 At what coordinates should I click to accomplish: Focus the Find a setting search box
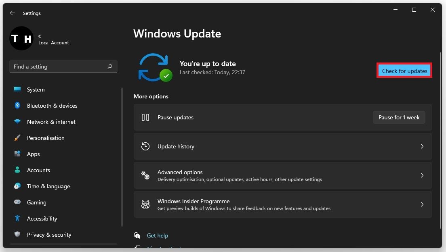[59, 67]
